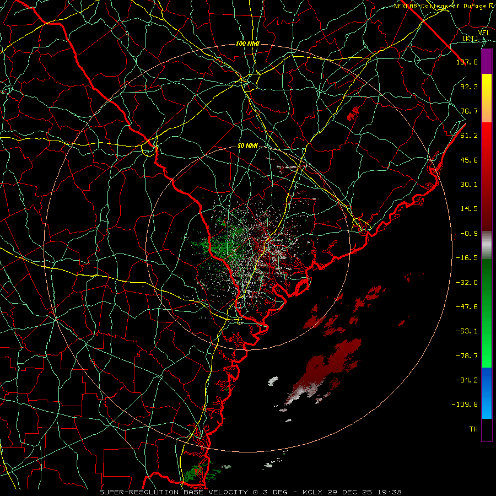Select the -78.7 legend value
This screenshot has width=496, height=496.
(x=467, y=356)
